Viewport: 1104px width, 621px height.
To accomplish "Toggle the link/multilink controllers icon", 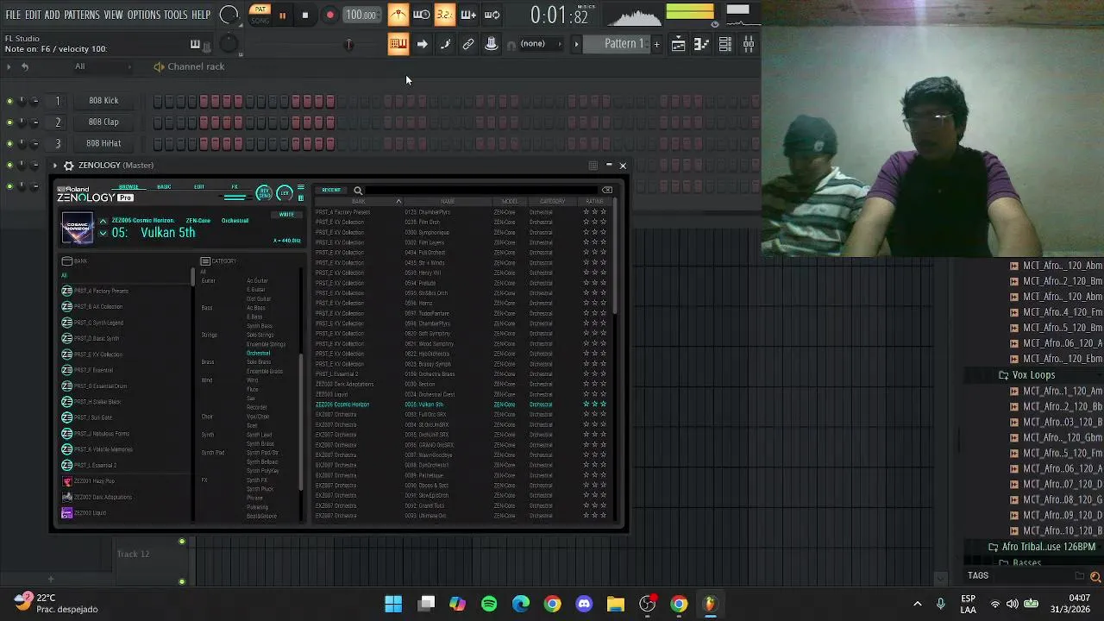I will point(468,44).
